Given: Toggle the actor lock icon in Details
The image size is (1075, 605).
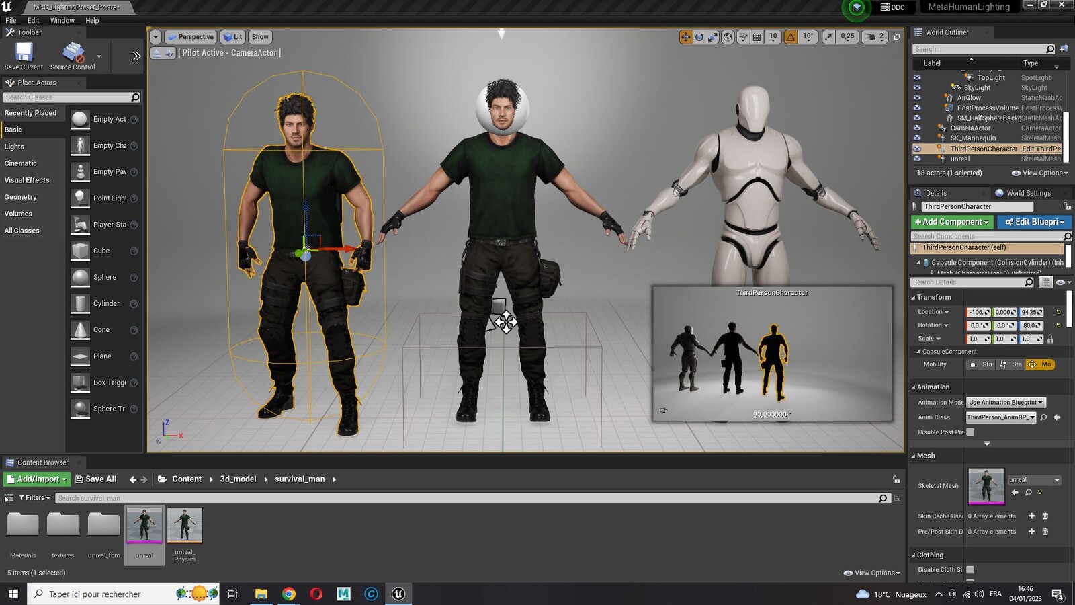Looking at the screenshot, I should [x=1067, y=206].
